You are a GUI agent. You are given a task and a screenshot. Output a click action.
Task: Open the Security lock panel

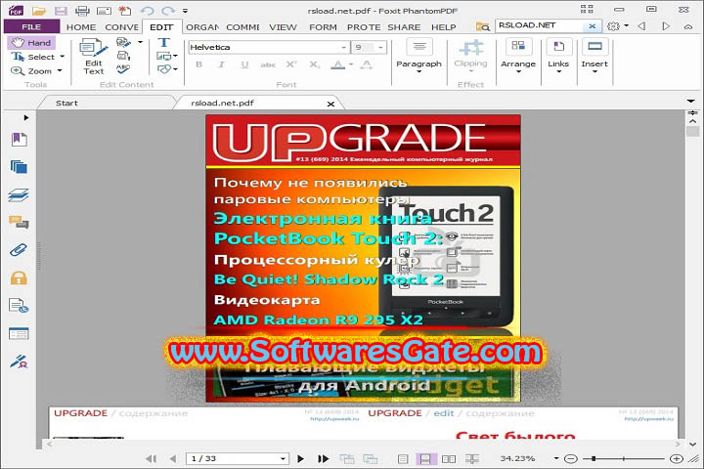tap(19, 277)
